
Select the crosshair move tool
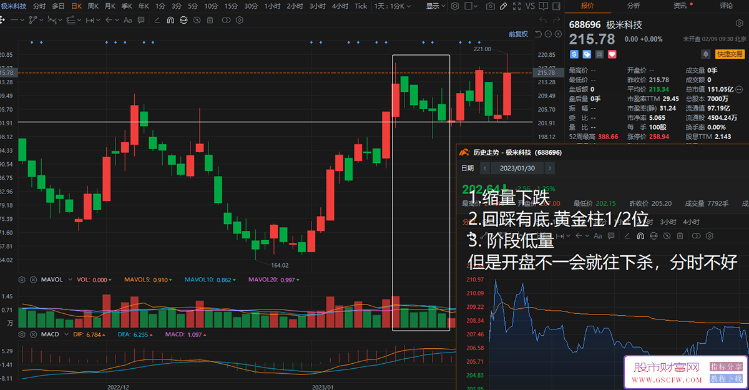pyautogui.click(x=2, y=20)
